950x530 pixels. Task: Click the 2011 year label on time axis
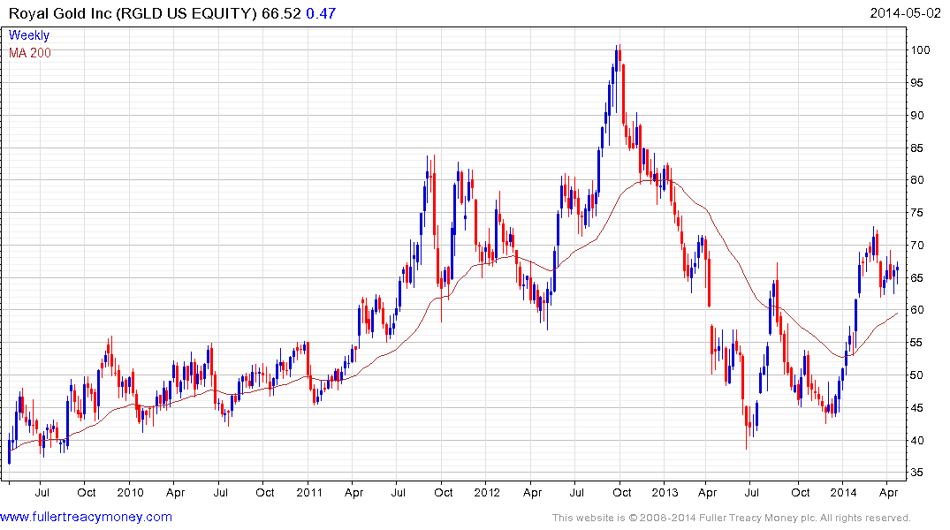pos(309,492)
